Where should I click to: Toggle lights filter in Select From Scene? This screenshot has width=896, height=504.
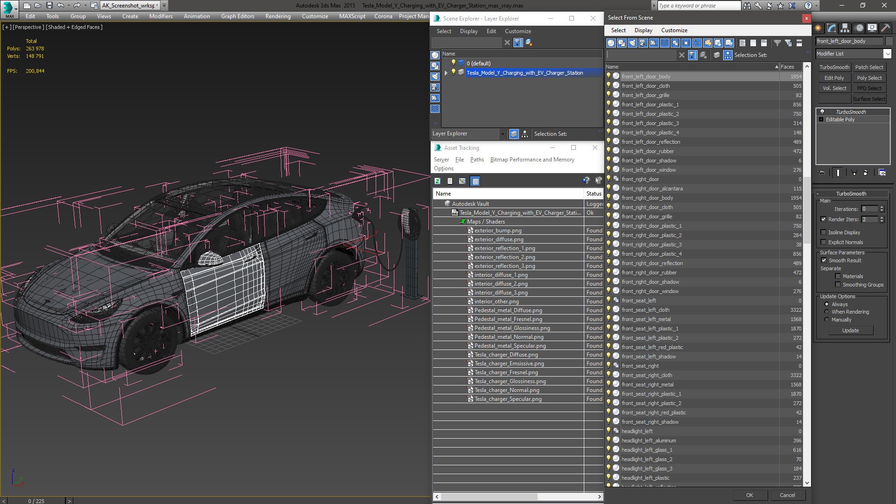(x=632, y=43)
